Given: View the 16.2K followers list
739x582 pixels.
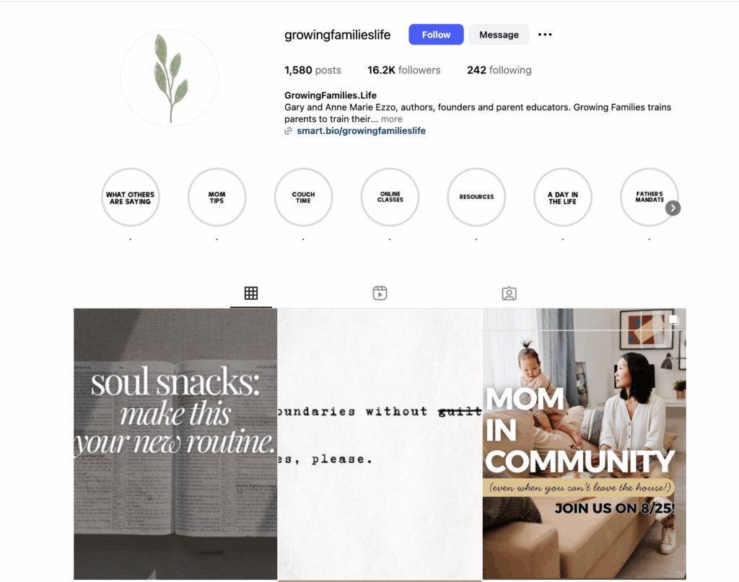Looking at the screenshot, I should 404,70.
